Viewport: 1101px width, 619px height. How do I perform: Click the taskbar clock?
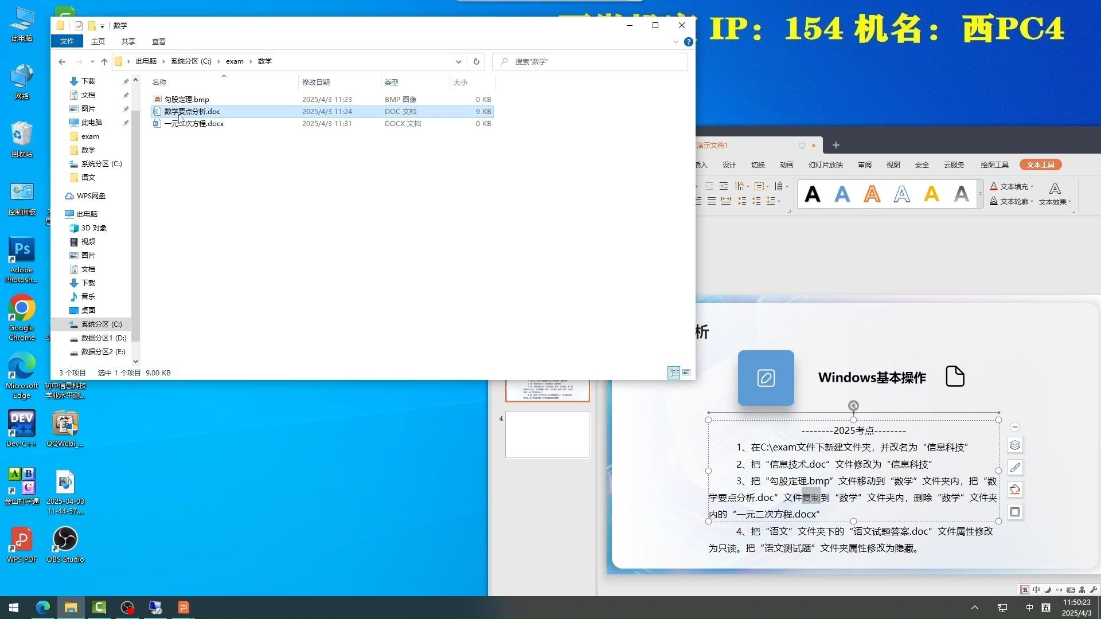pyautogui.click(x=1076, y=608)
